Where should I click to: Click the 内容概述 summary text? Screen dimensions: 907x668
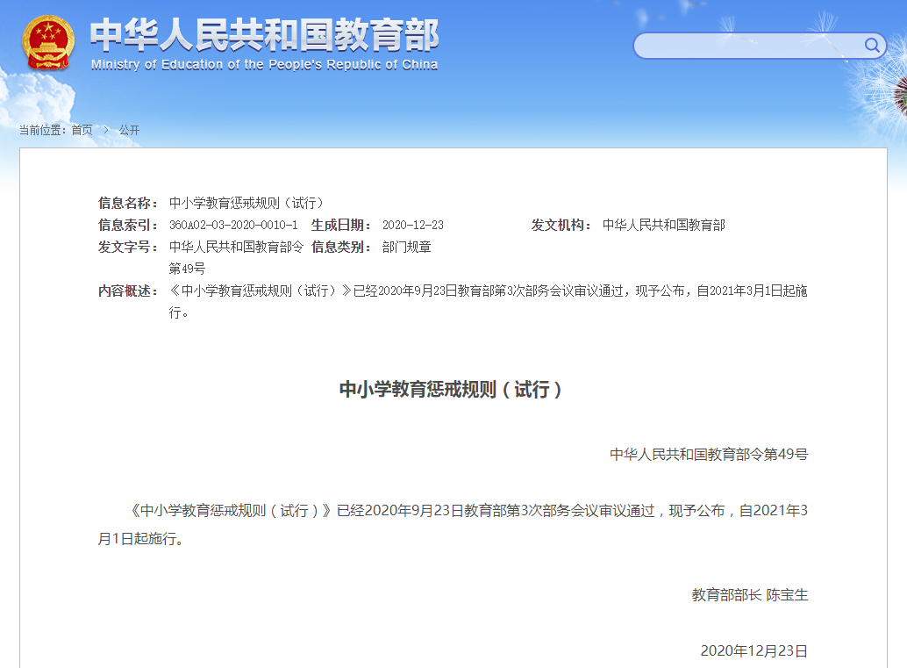pyautogui.click(x=489, y=302)
